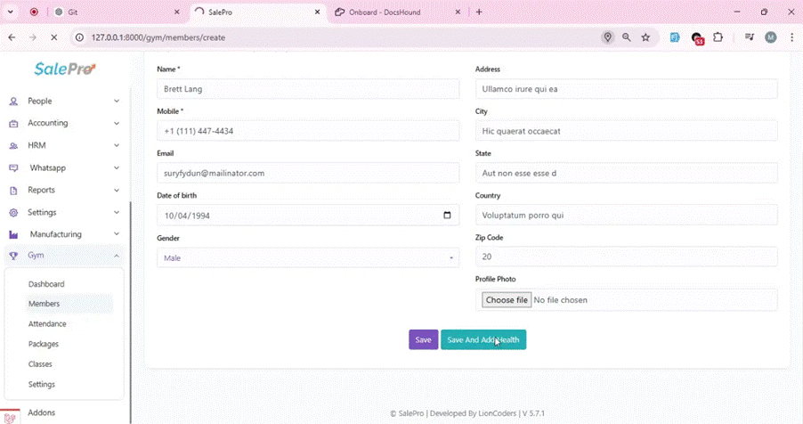The image size is (803, 424).
Task: Open the date picker calendar icon
Action: 447,215
